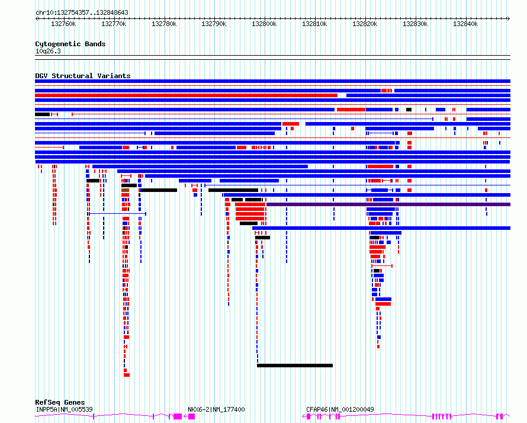Click the long red variant bar near top of DGV track
This screenshot has width=527, height=423.
click(x=186, y=95)
